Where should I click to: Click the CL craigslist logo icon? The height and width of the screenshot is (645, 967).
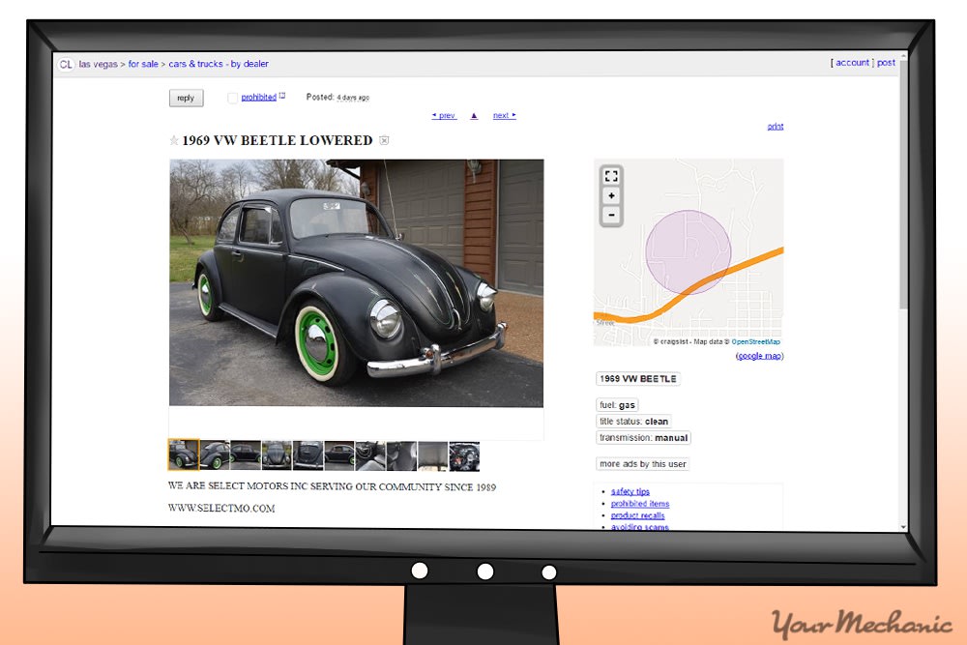[x=66, y=64]
